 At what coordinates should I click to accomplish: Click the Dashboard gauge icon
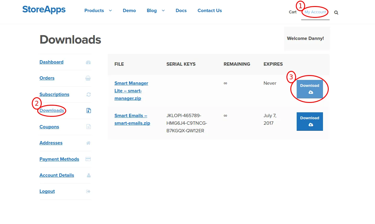coord(88,62)
